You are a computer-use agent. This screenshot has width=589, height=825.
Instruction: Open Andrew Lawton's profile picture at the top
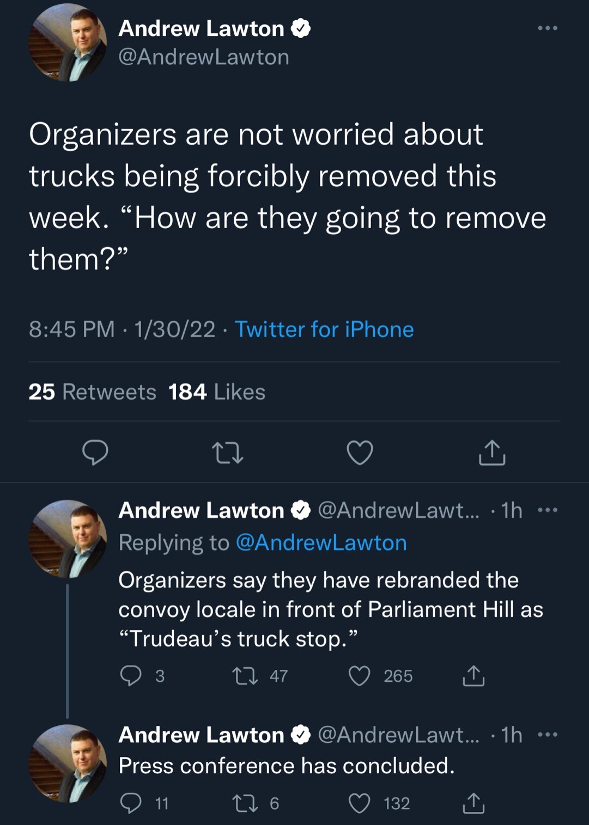pyautogui.click(x=68, y=42)
